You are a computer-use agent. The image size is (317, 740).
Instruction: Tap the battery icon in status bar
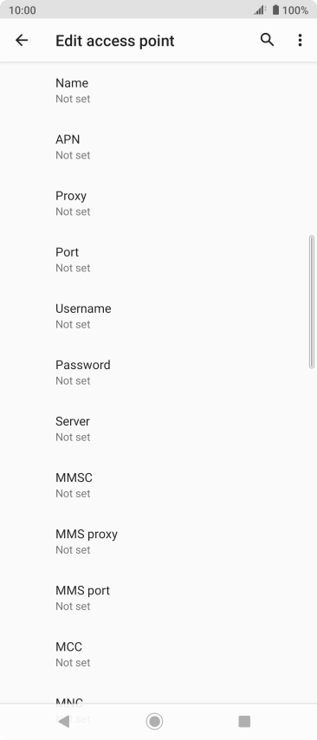click(276, 10)
